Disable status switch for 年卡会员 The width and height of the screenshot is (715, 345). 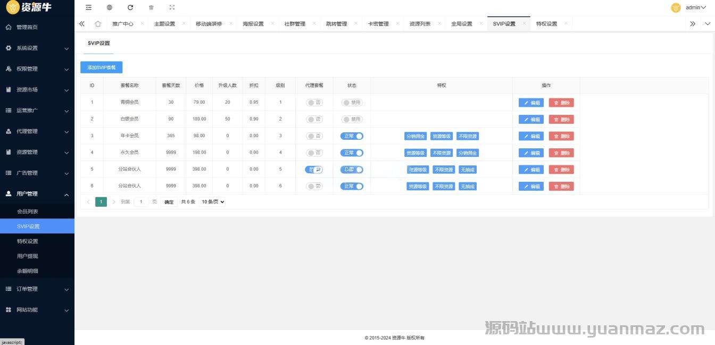[352, 136]
